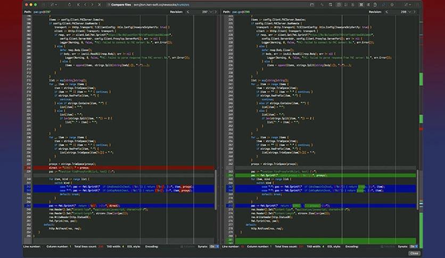This screenshot has width=445, height=258.
Task: Step forward one revision from 298
Action: (415, 12)
